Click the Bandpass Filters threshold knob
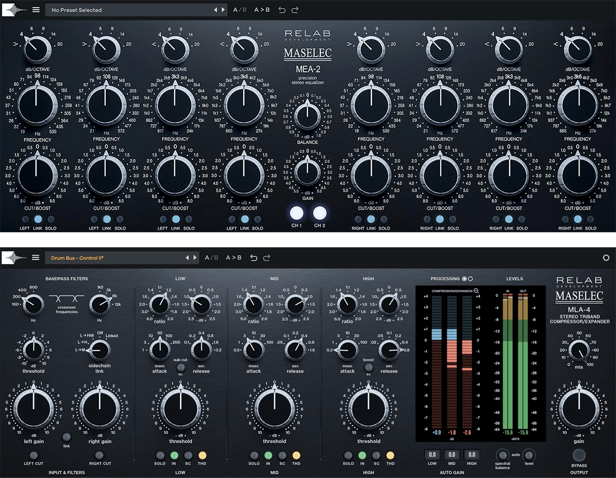The width and height of the screenshot is (616, 478). click(x=33, y=351)
